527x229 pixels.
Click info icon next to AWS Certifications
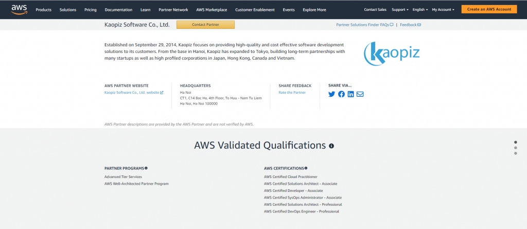[306, 168]
